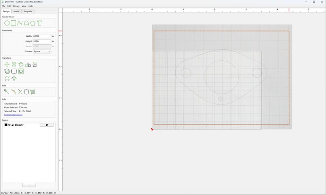Activate the Rotate transform tool
The height and width of the screenshot is (195, 326).
[21, 65]
